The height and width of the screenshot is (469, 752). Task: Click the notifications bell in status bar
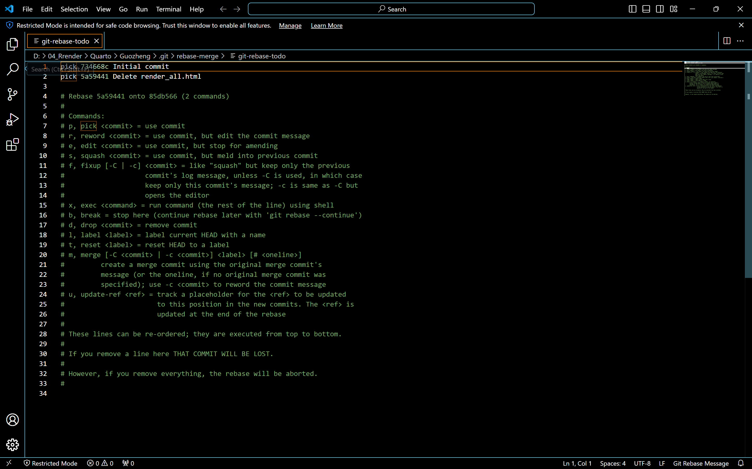coord(741,463)
